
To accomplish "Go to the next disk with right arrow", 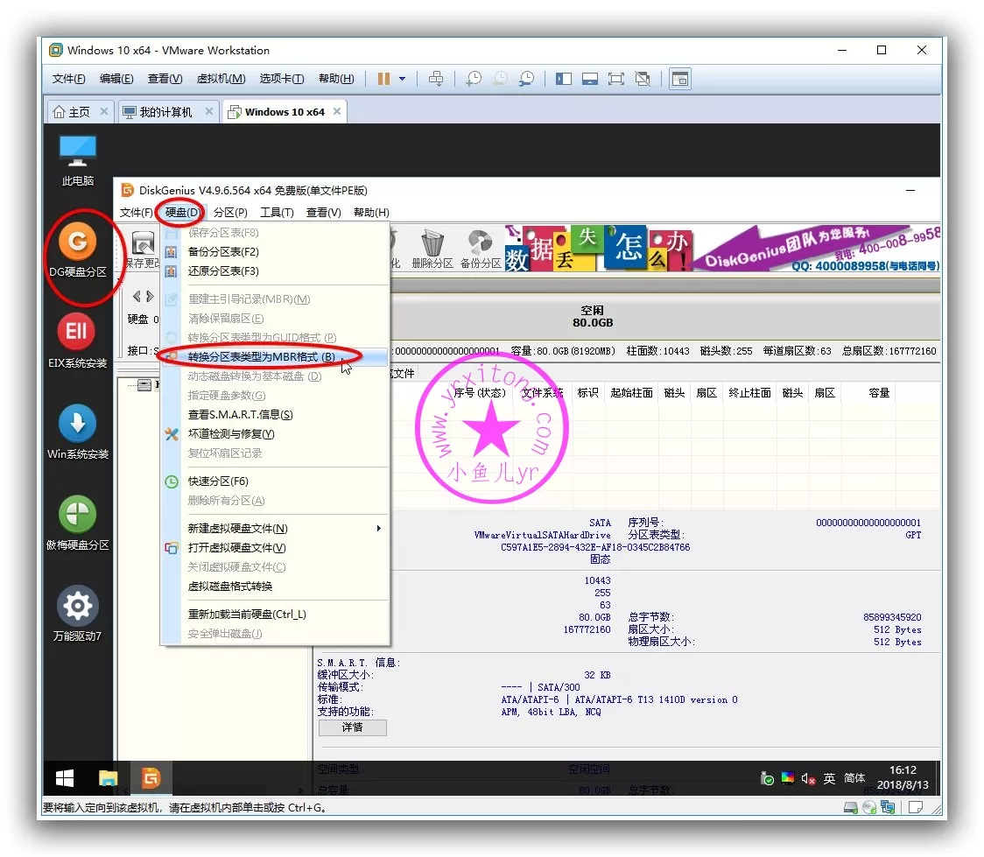I will (150, 296).
